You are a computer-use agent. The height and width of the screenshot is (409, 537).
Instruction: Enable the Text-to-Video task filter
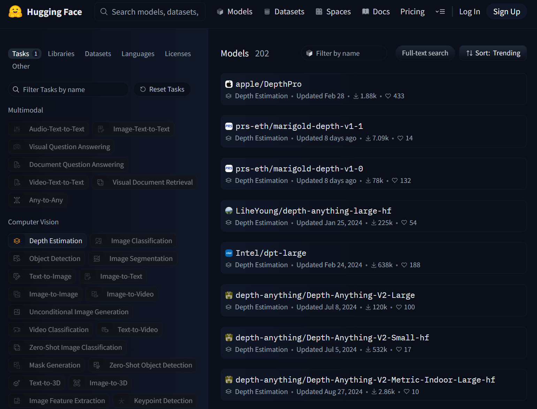[x=129, y=330]
